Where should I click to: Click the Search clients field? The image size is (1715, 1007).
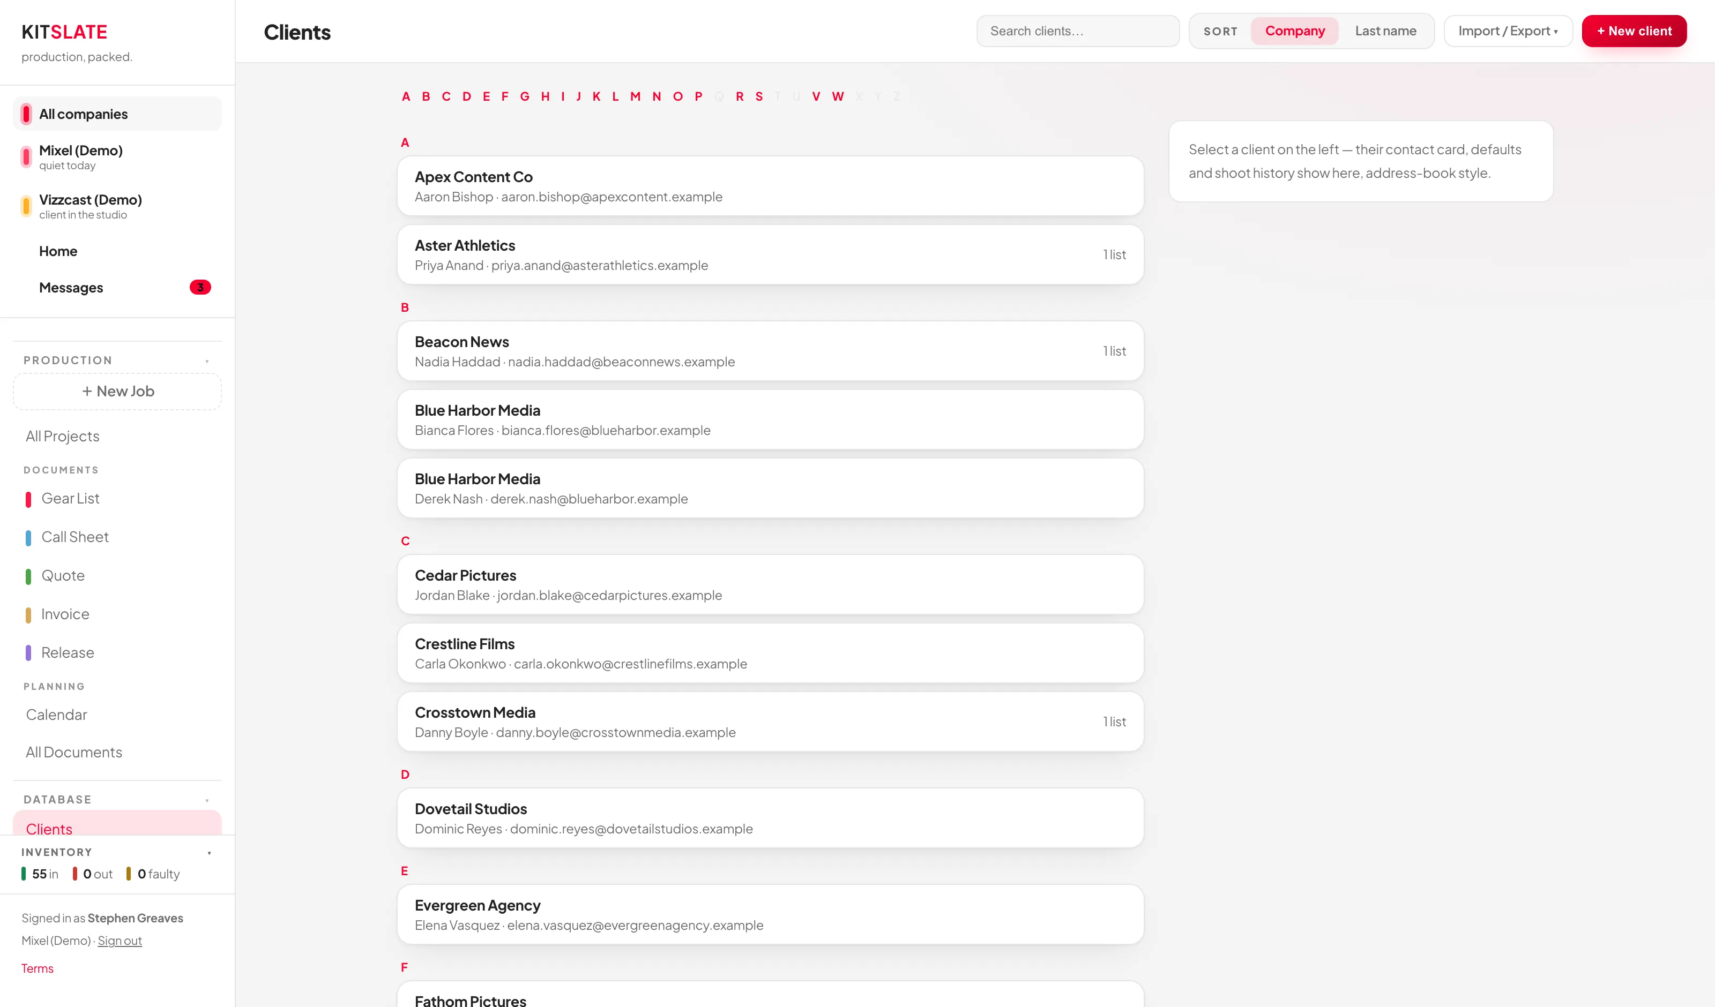[1077, 31]
